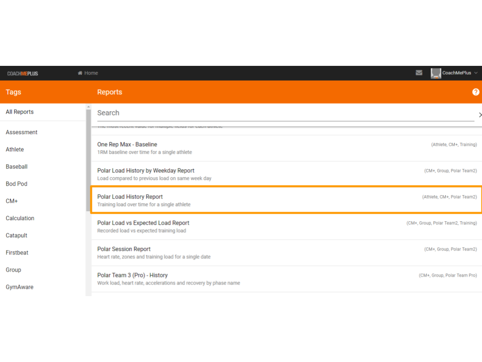Filter by the Group tag
The image size is (482, 362).
click(14, 270)
